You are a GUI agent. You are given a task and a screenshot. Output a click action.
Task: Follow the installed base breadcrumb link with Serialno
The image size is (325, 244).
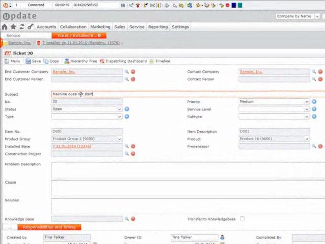[x=81, y=43]
